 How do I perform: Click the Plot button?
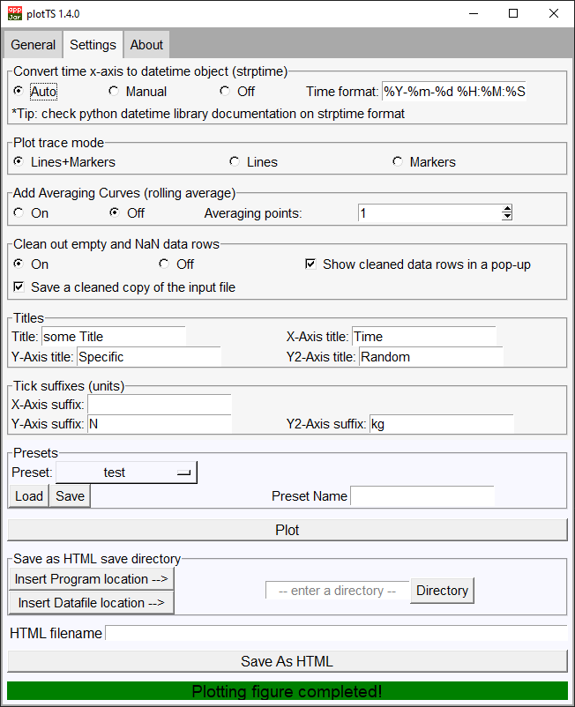[287, 530]
